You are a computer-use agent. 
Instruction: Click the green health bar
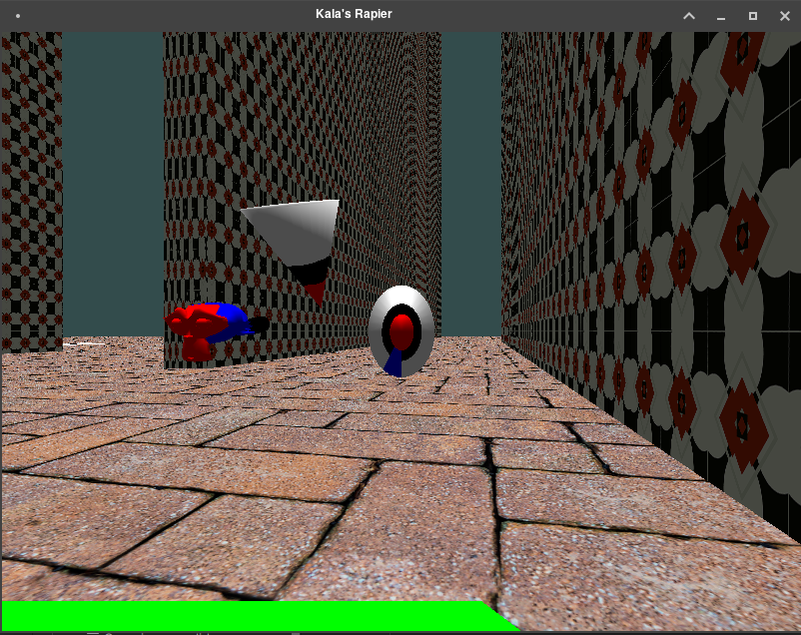[x=240, y=614]
